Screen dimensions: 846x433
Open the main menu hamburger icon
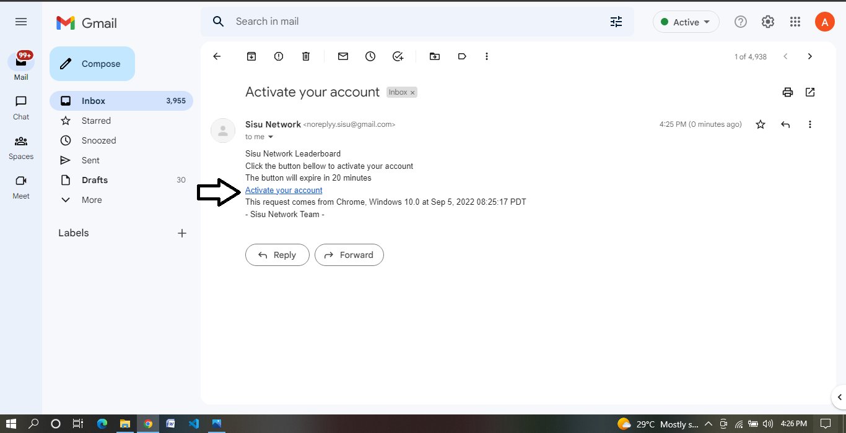tap(21, 22)
